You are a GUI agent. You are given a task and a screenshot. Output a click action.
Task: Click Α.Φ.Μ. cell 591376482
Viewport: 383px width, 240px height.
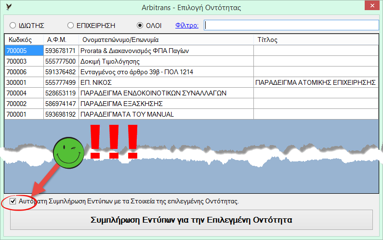click(61, 72)
